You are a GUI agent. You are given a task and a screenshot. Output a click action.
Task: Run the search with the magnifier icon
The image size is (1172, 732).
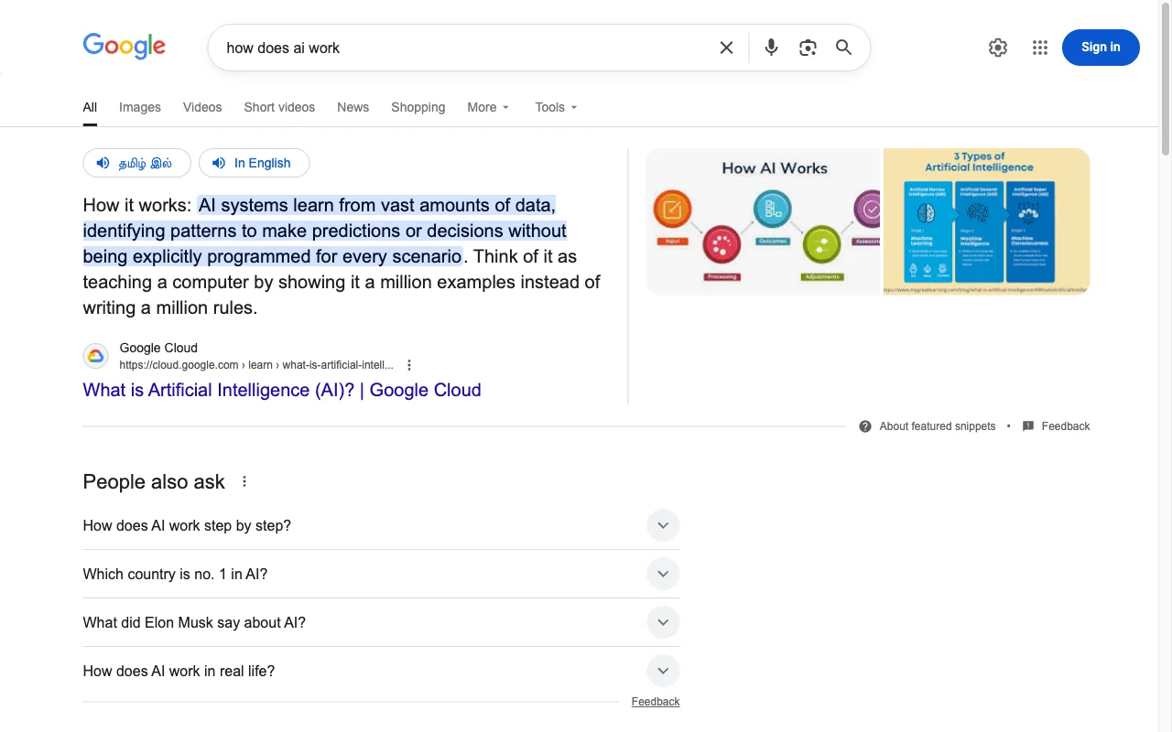pyautogui.click(x=843, y=47)
